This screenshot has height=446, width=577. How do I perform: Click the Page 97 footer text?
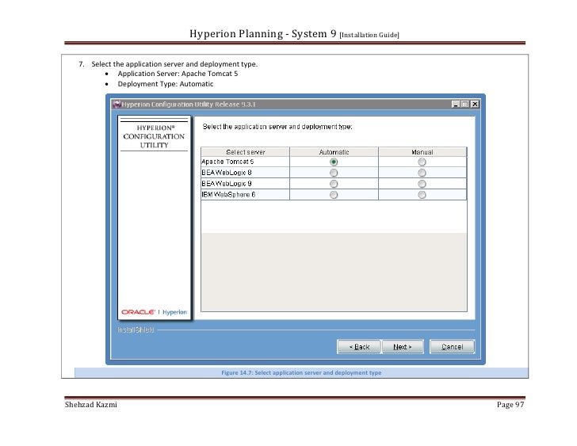tap(510, 405)
